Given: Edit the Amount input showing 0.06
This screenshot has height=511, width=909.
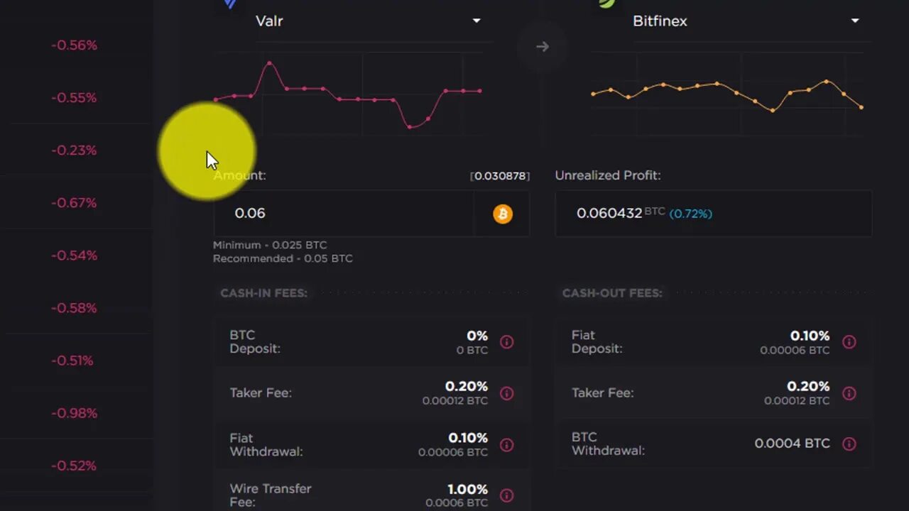Looking at the screenshot, I should [344, 214].
